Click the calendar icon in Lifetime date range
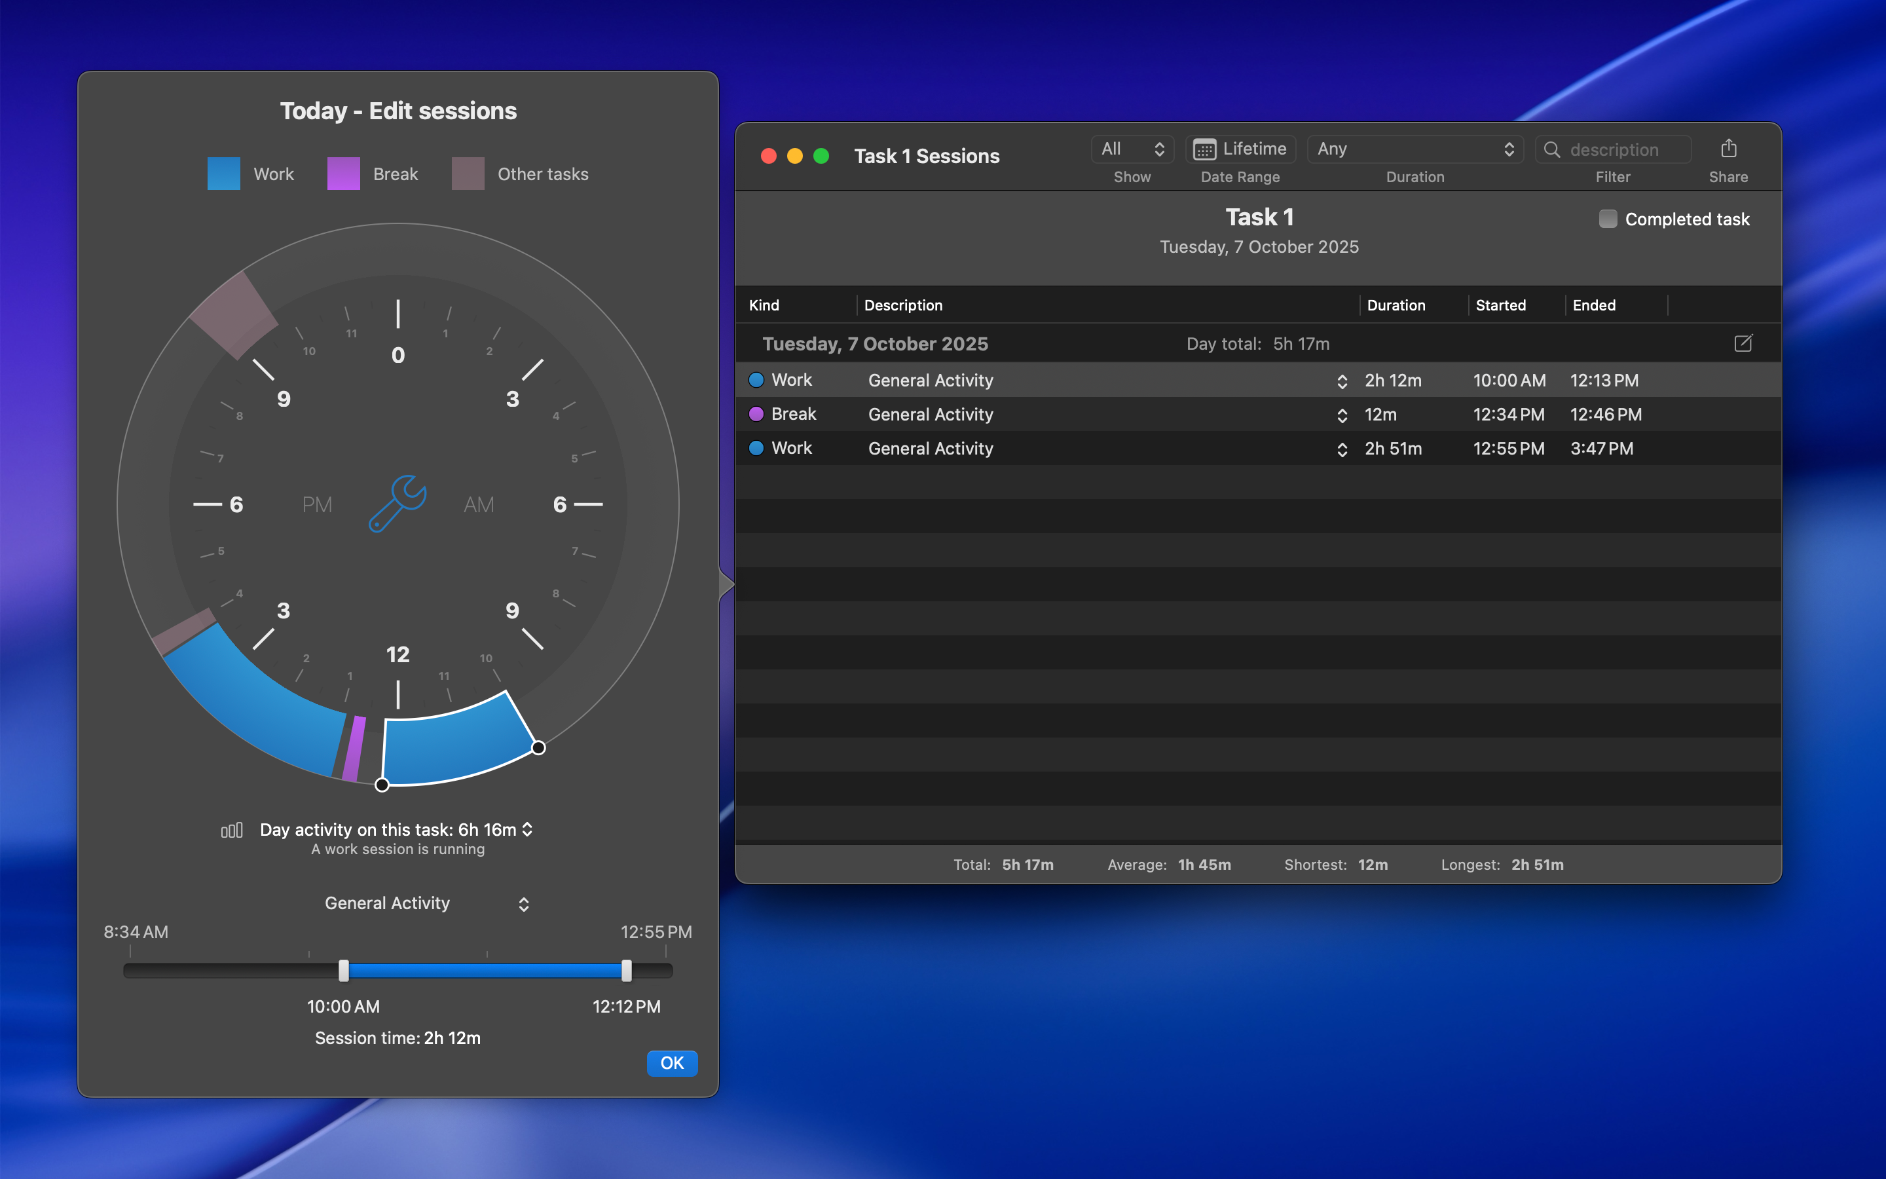Image resolution: width=1886 pixels, height=1179 pixels. click(1204, 149)
